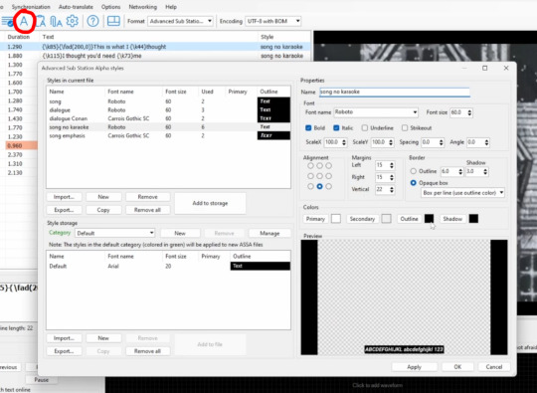Click Remove under styles in current file
The image size is (537, 393).
coord(147,197)
